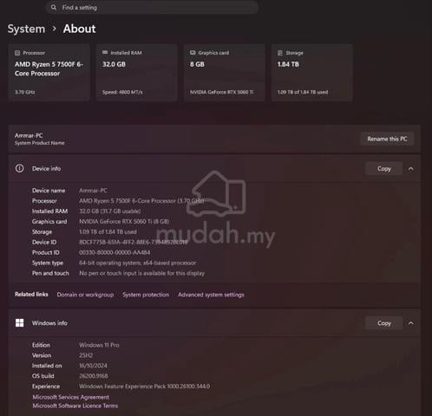Image resolution: width=432 pixels, height=416 pixels.
Task: Collapse the Device info section chevron
Action: click(x=411, y=169)
